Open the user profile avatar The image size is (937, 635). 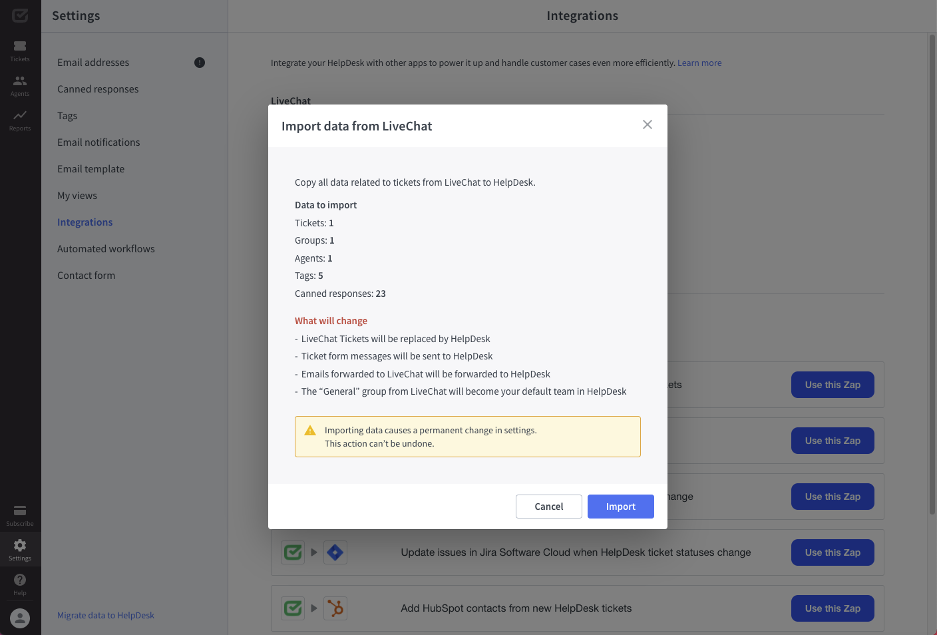coord(20,618)
